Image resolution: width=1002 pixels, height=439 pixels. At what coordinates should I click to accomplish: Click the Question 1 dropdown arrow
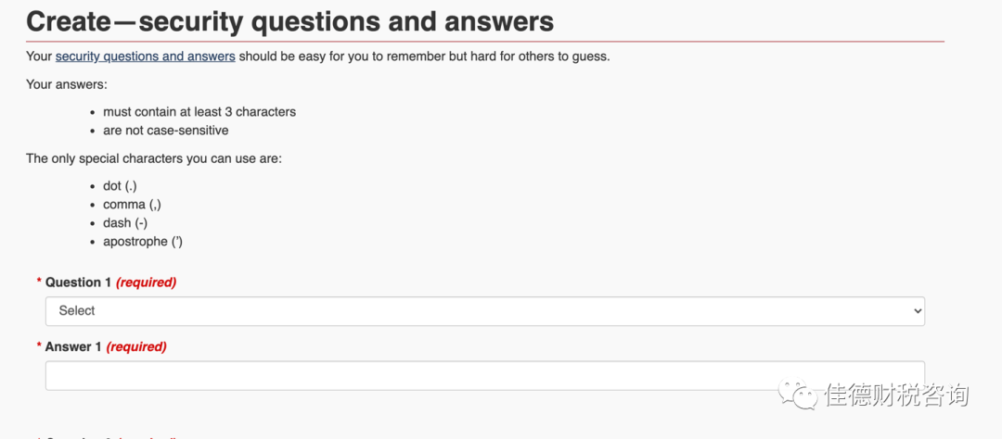pyautogui.click(x=917, y=311)
